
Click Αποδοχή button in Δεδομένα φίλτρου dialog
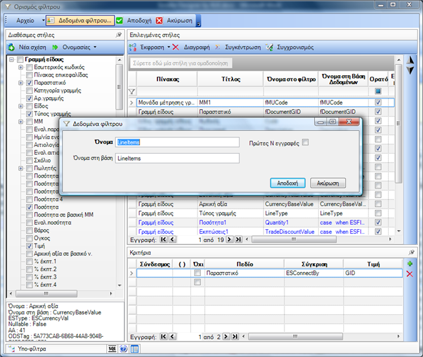[288, 183]
